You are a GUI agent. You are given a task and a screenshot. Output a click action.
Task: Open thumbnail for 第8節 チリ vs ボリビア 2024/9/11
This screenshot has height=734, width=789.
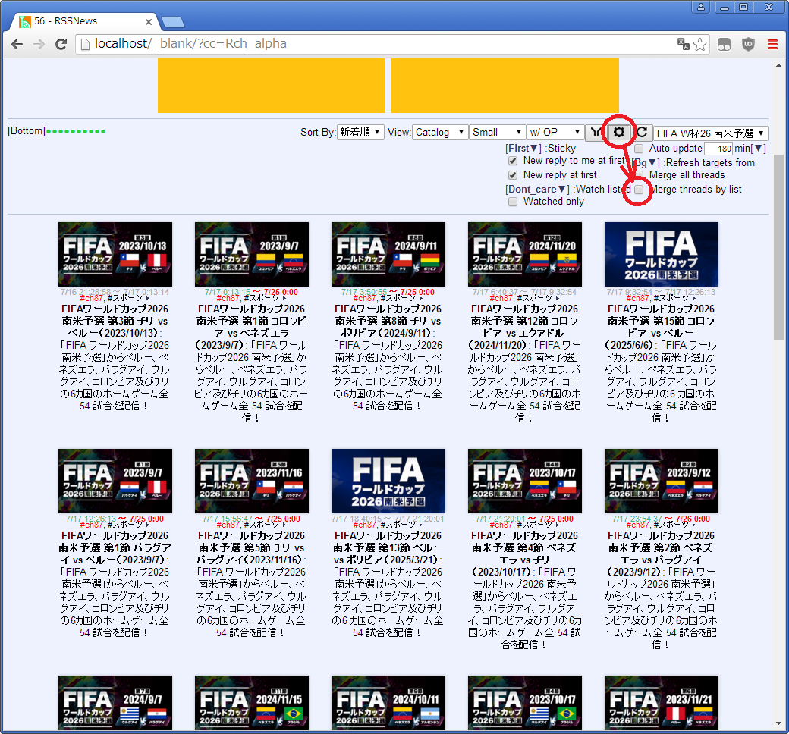pos(388,255)
